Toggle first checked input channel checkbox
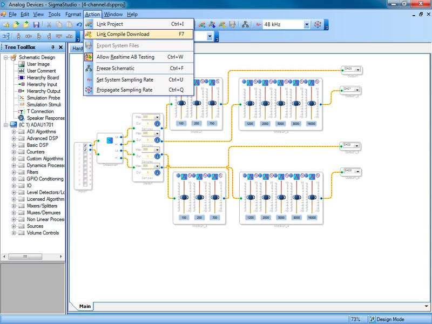The height and width of the screenshot is (324, 432). [x=85, y=145]
